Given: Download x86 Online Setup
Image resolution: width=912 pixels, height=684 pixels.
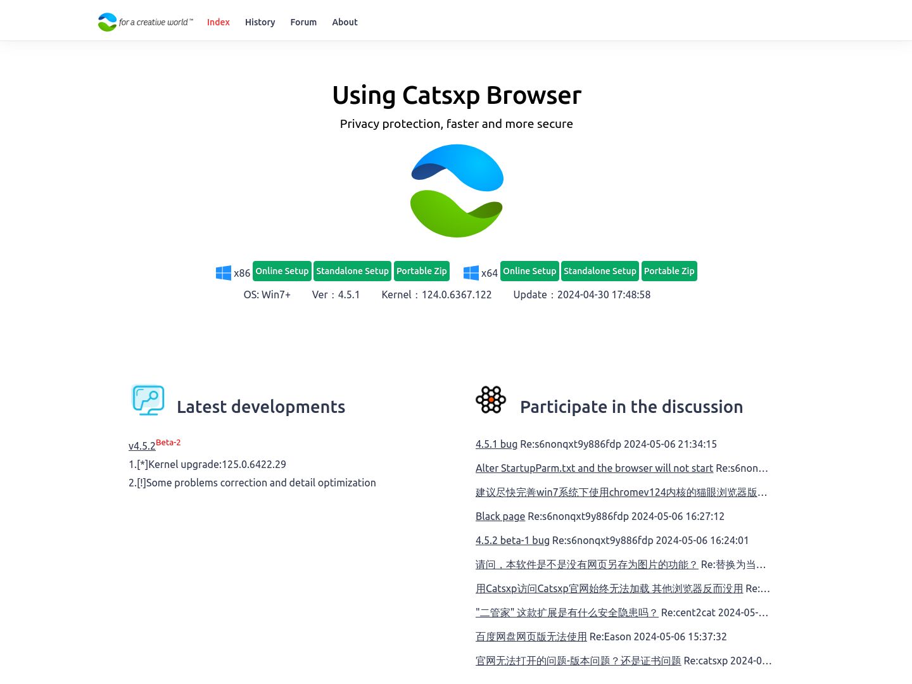Looking at the screenshot, I should click(282, 271).
